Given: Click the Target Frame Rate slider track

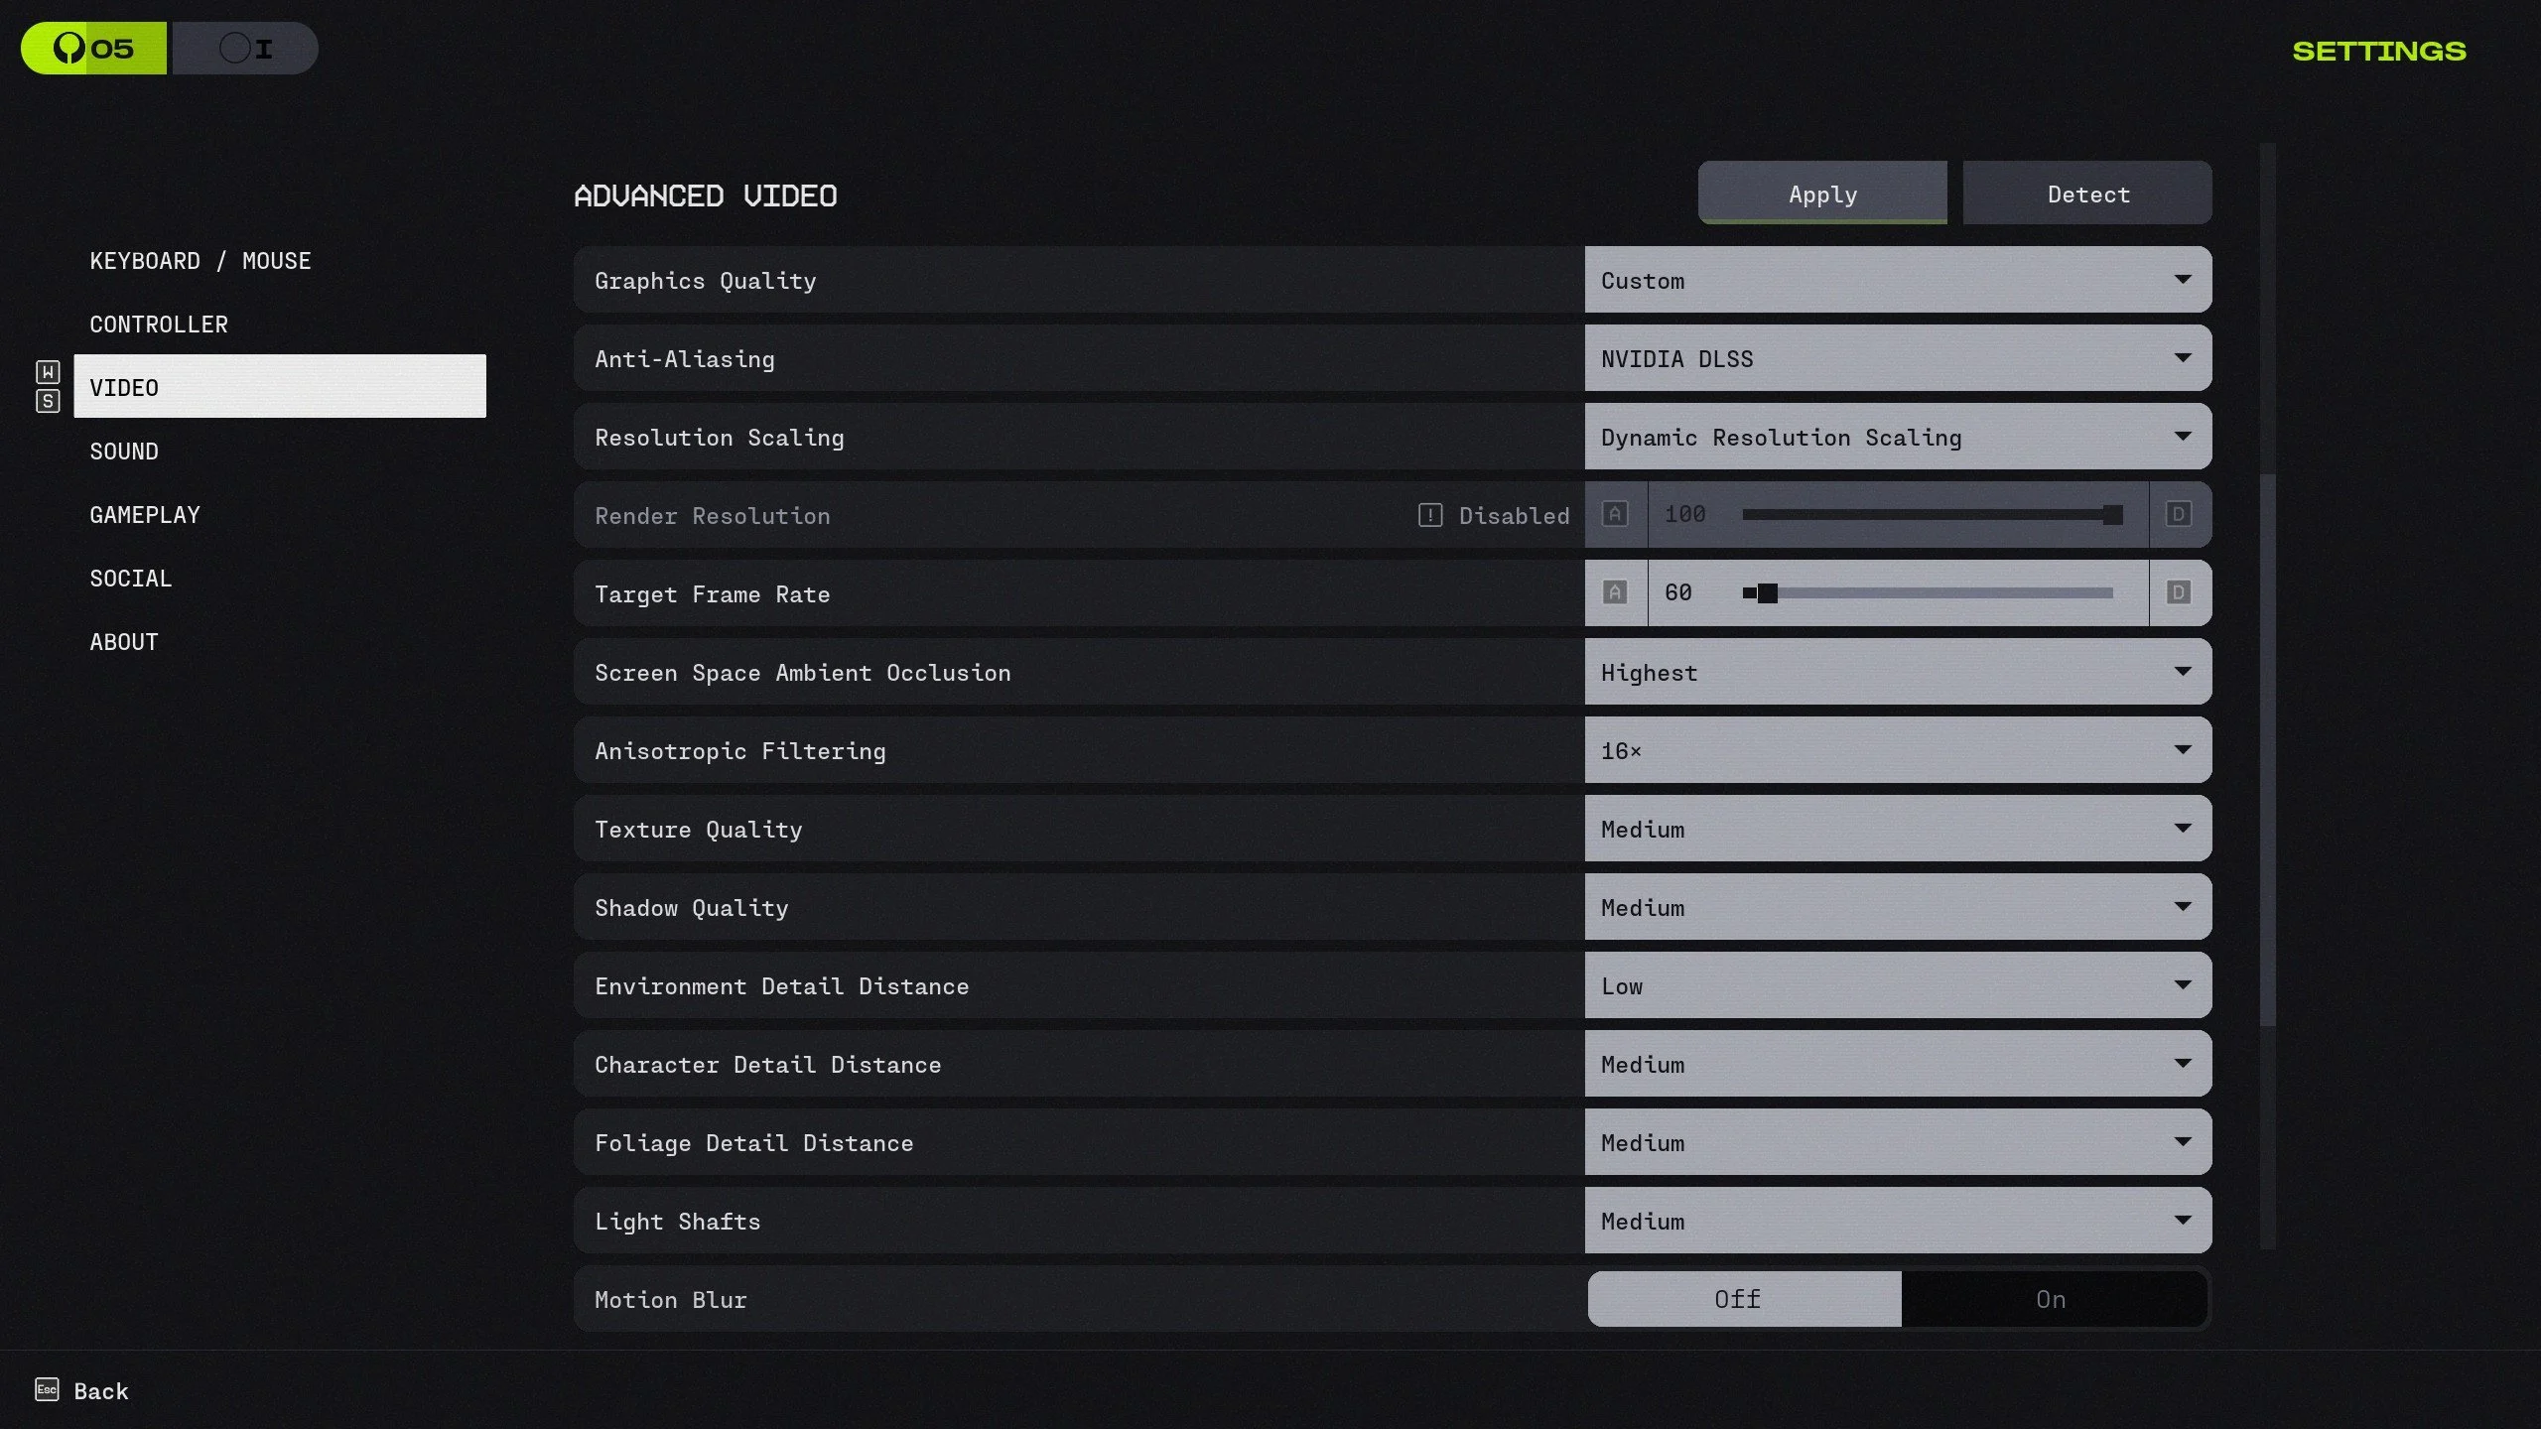Looking at the screenshot, I should [1936, 593].
